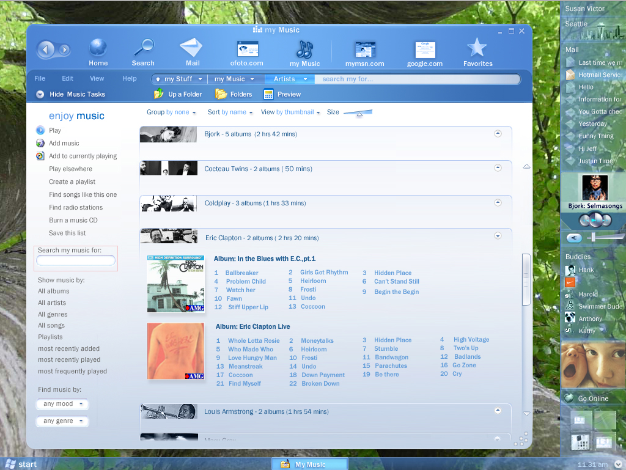
Task: Click the Add music task icon
Action: click(x=40, y=143)
